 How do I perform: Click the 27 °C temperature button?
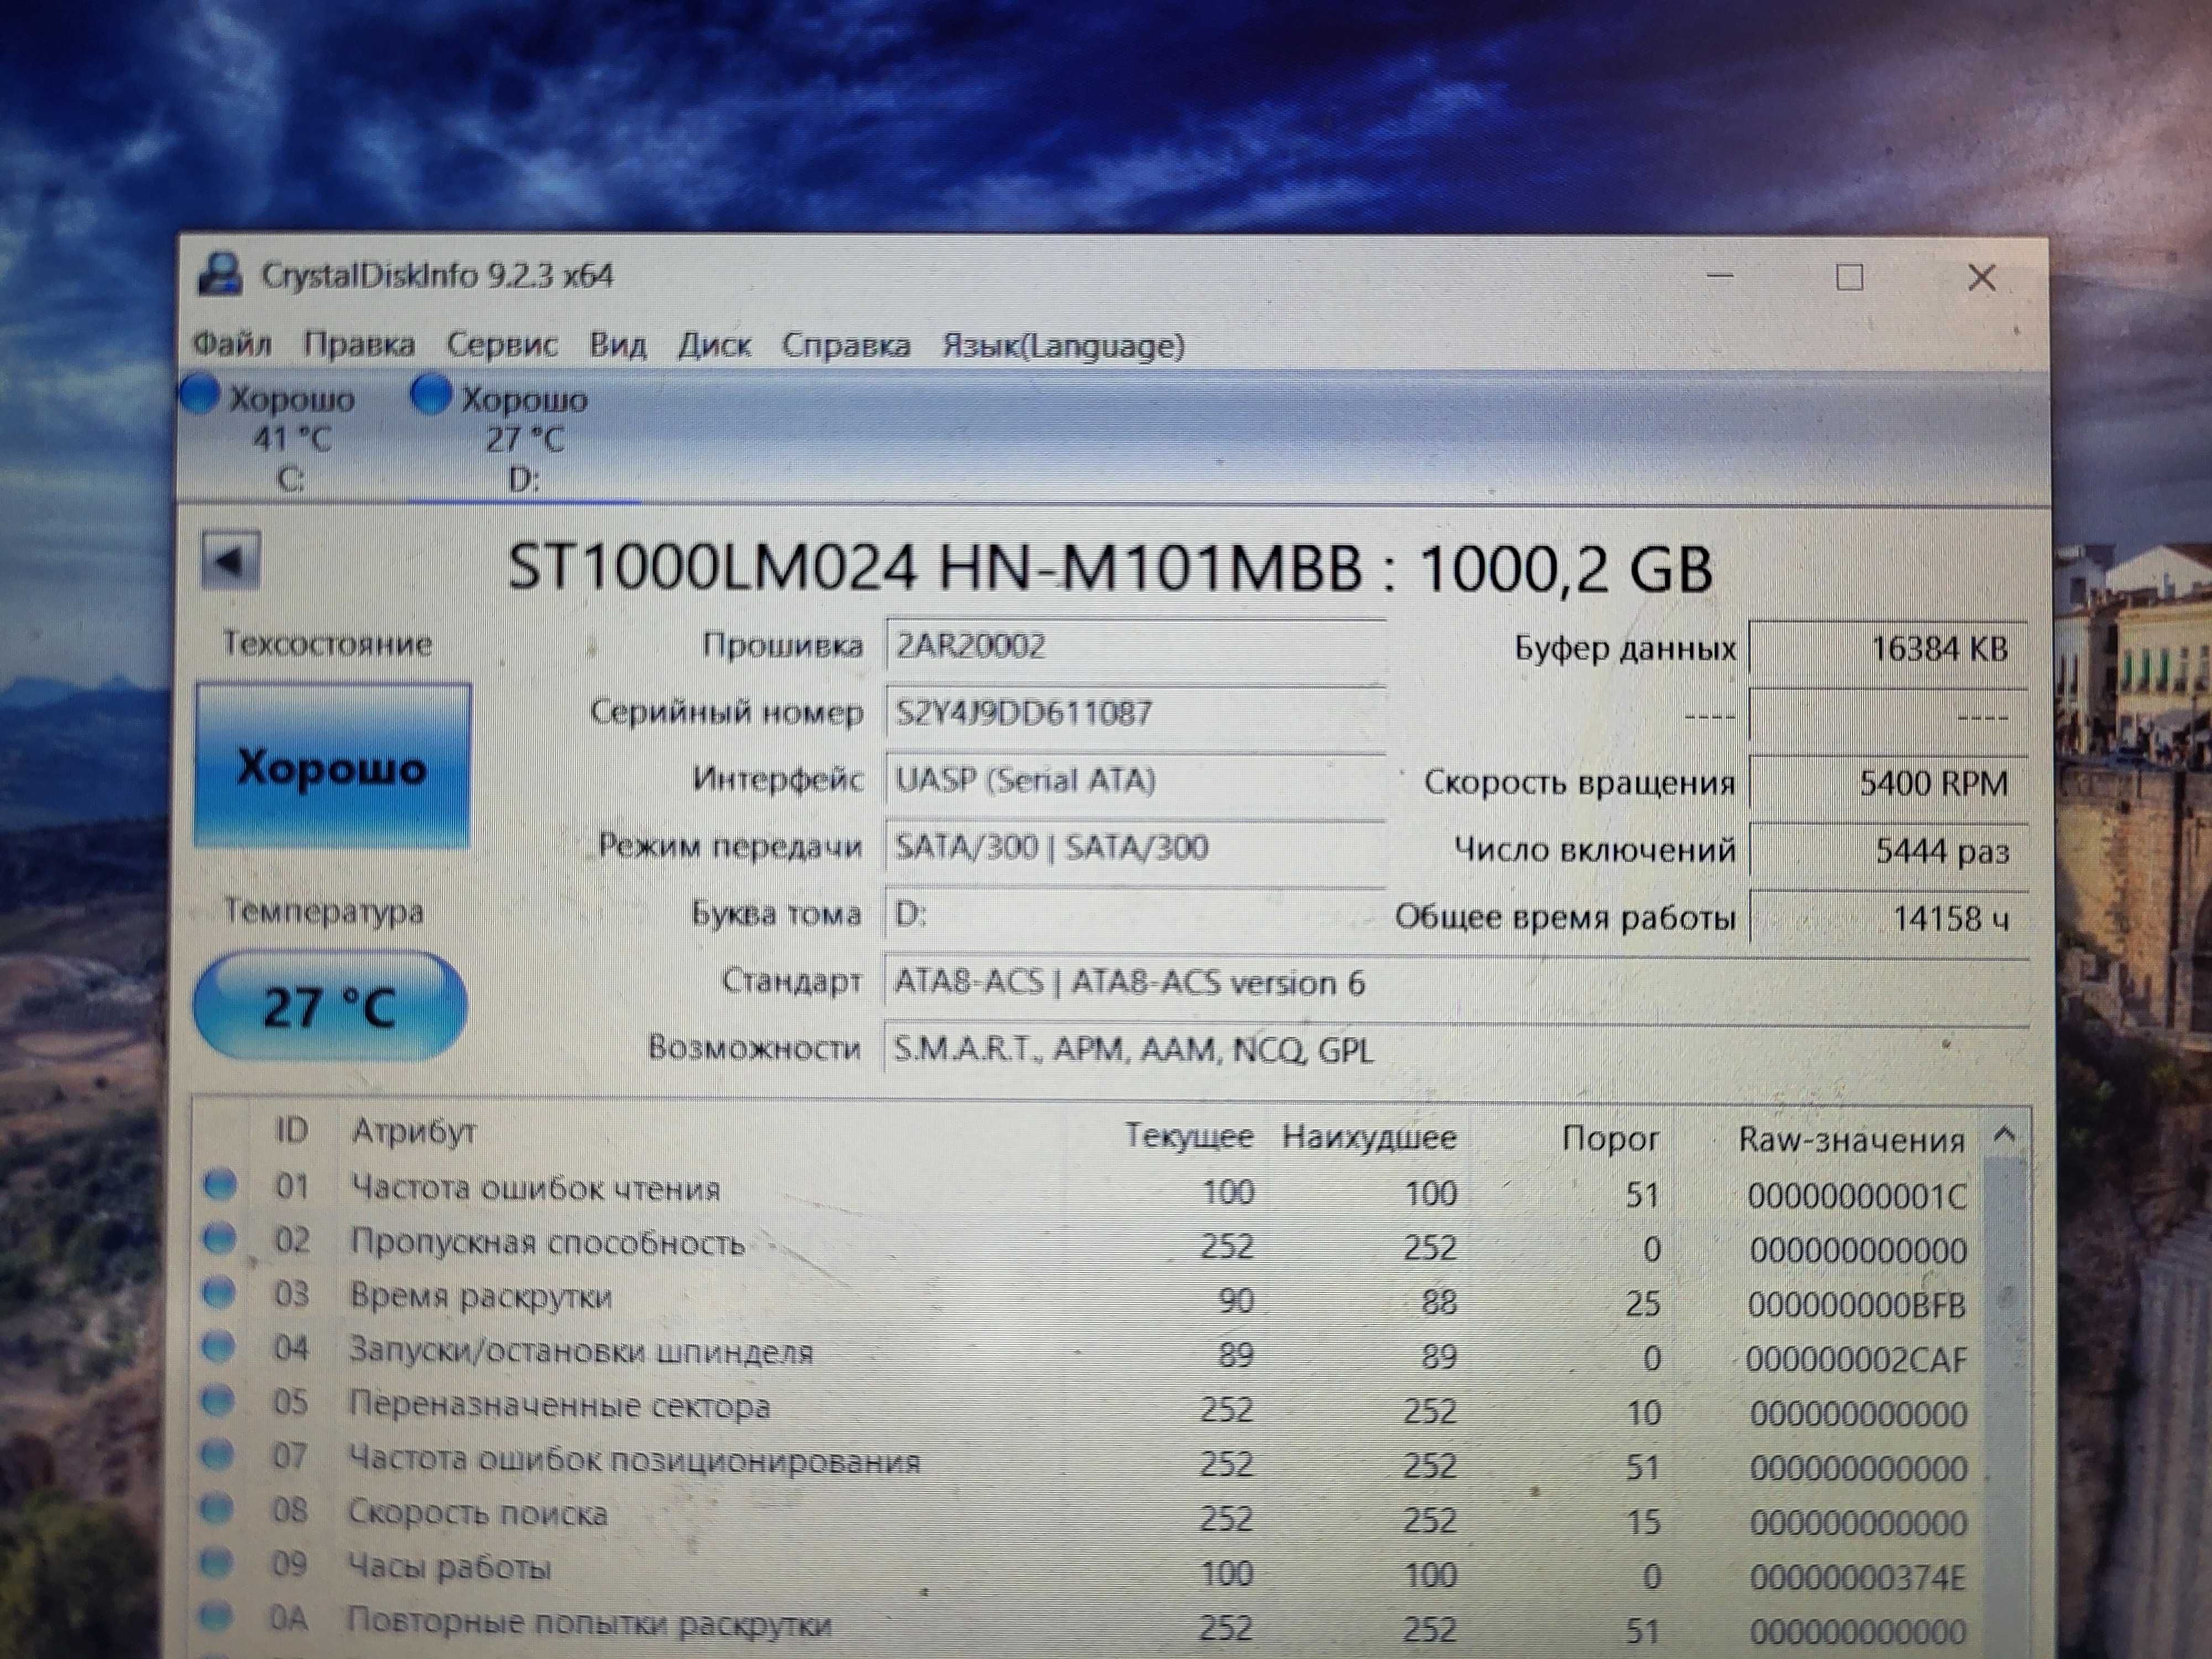pyautogui.click(x=329, y=1006)
